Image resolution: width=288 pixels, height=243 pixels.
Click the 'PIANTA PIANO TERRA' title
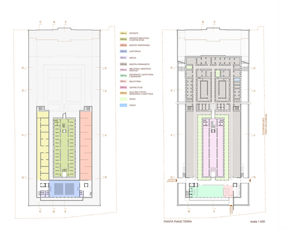pyautogui.click(x=177, y=222)
